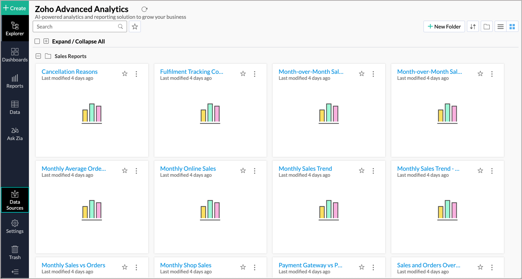Open the Data Sources sidebar section
Image resolution: width=522 pixels, height=279 pixels.
coord(15,200)
